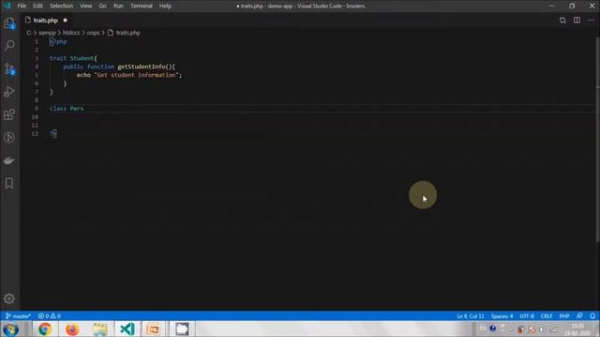Open Chrome from the taskbar
600x337 pixels.
click(45, 329)
